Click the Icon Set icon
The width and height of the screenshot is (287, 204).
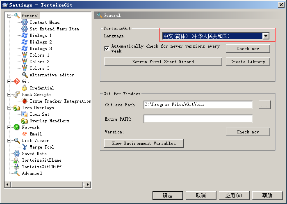(x=25, y=114)
